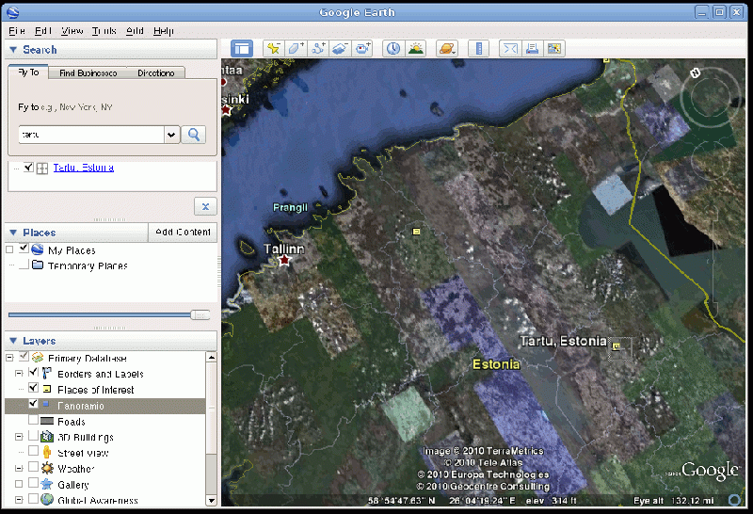Viewport: 753px width, 514px height.
Task: Click the Tartu placemark icon on the map
Action: tap(617, 345)
